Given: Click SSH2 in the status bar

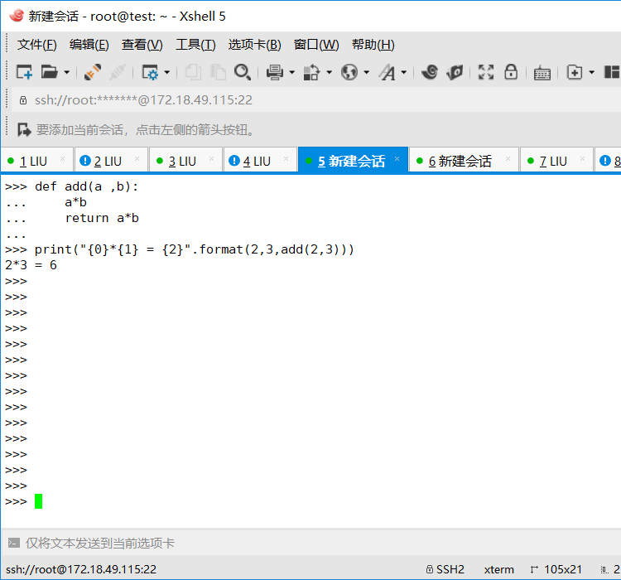Looking at the screenshot, I should click(445, 570).
